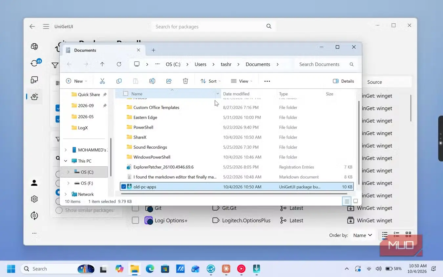Image resolution: width=443 pixels, height=277 pixels.
Task: Expand the Network tree node
Action: (x=66, y=194)
